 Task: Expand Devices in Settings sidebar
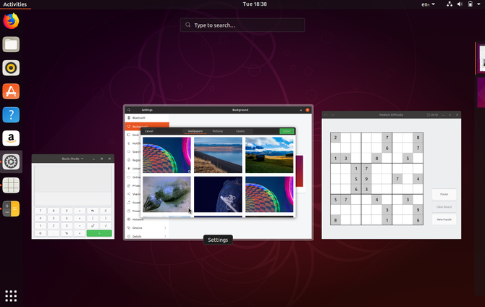tap(147, 228)
